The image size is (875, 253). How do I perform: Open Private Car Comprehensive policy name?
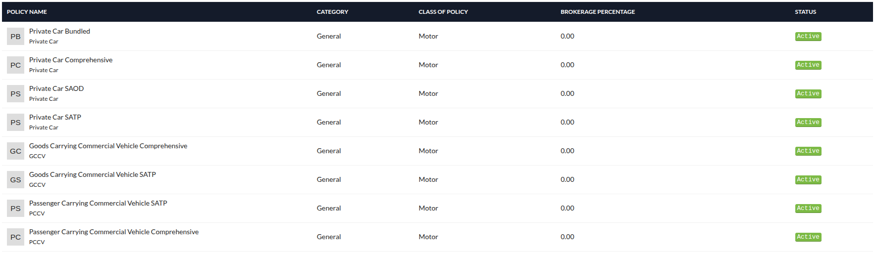pos(71,60)
